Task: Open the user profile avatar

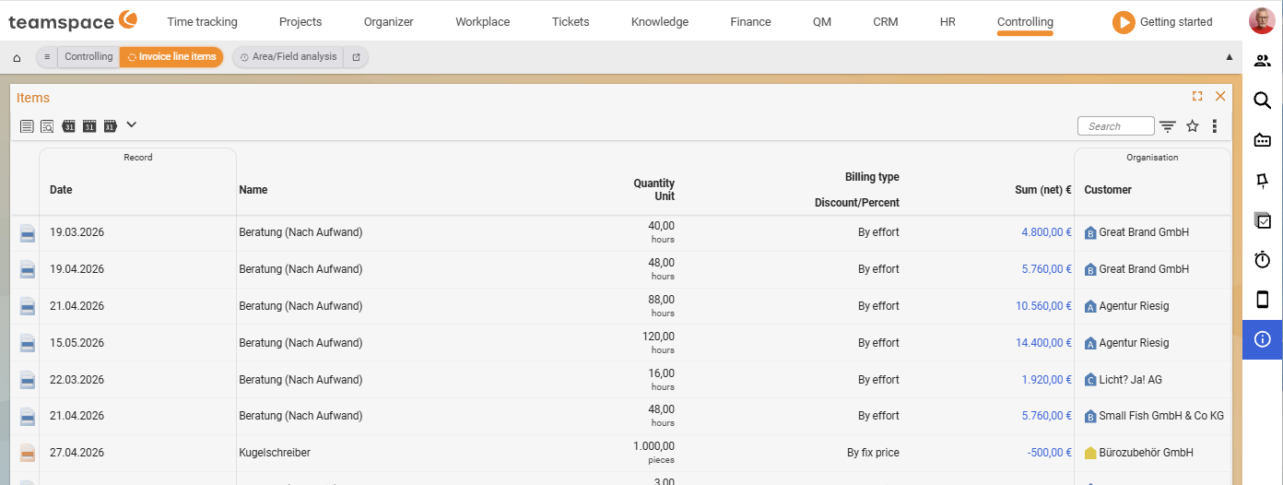Action: tap(1262, 21)
